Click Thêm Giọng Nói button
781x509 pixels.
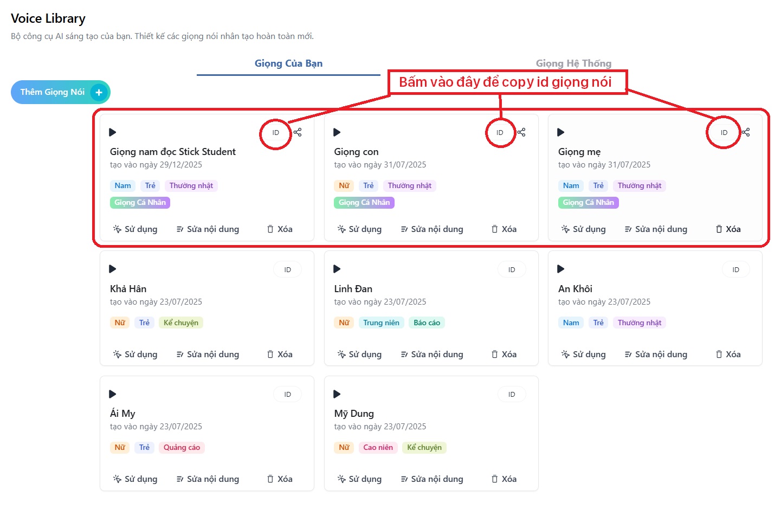(x=60, y=92)
